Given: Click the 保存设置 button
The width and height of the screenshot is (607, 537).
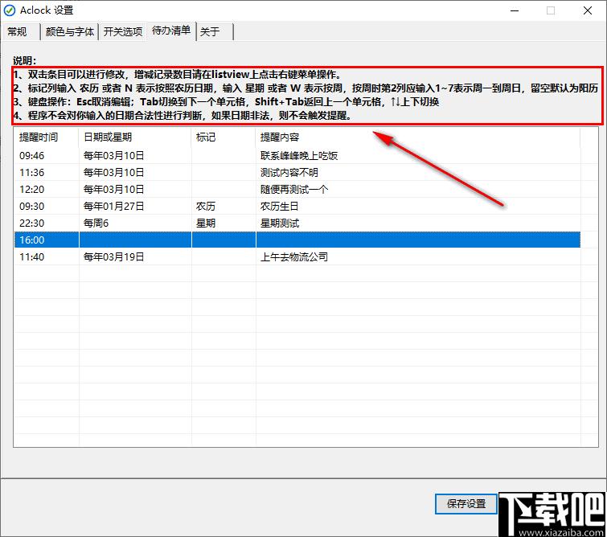Looking at the screenshot, I should [466, 504].
